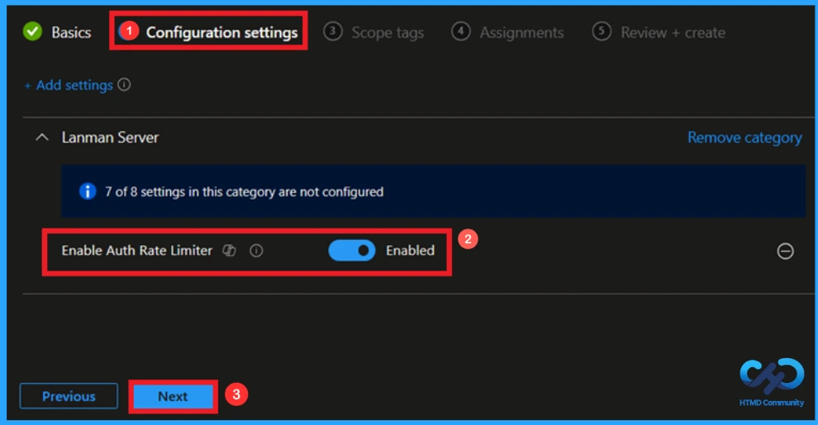Click the green Basics completed checkmark icon
Image resolution: width=818 pixels, height=425 pixels.
(x=32, y=31)
